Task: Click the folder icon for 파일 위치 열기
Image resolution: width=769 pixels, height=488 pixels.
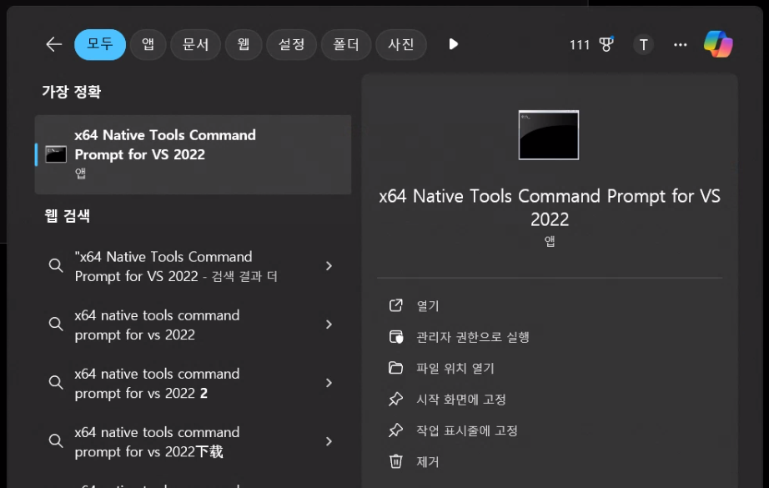Action: click(x=396, y=368)
